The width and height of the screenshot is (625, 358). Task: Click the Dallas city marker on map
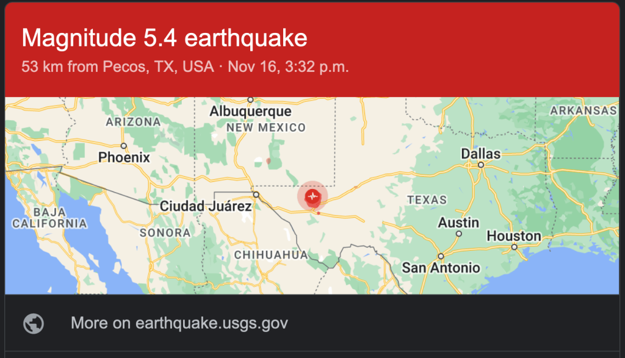[x=481, y=165]
